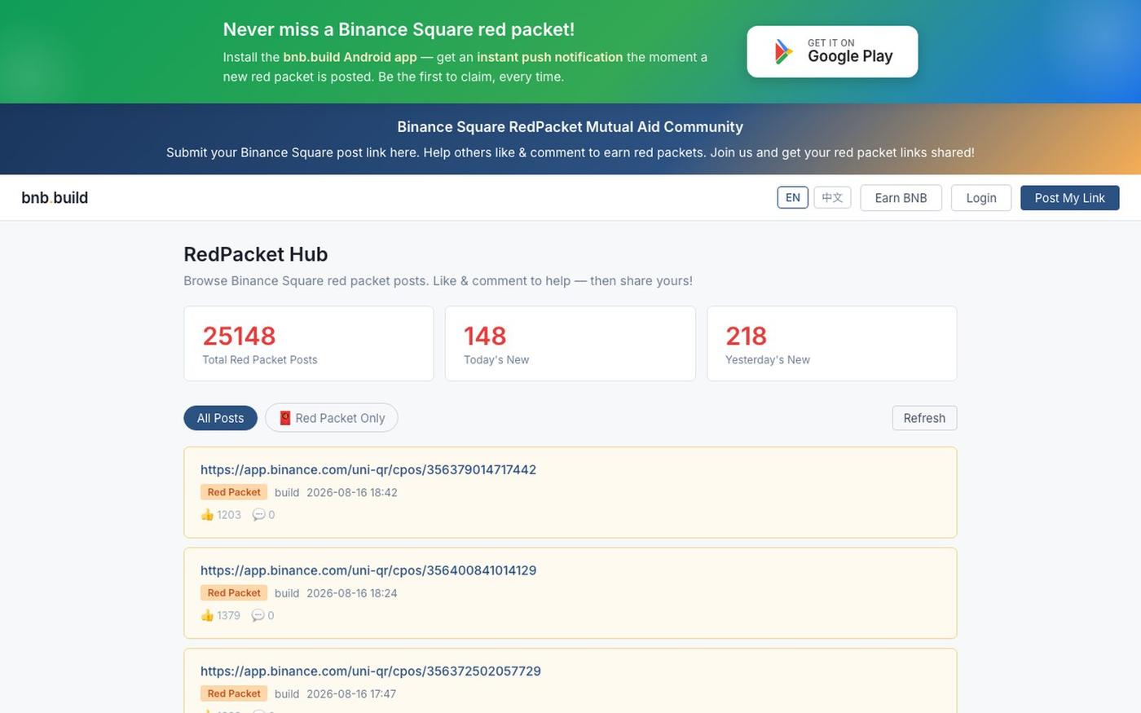
Task: Click the Post My Link button
Action: pyautogui.click(x=1069, y=198)
